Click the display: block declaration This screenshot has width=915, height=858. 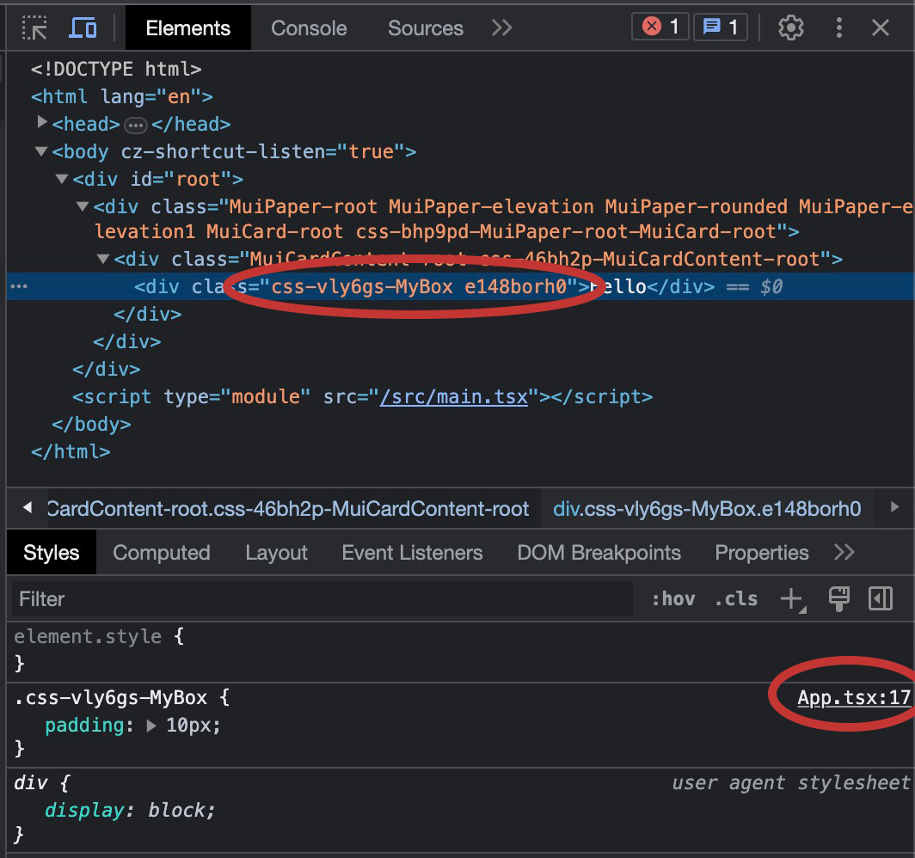130,810
